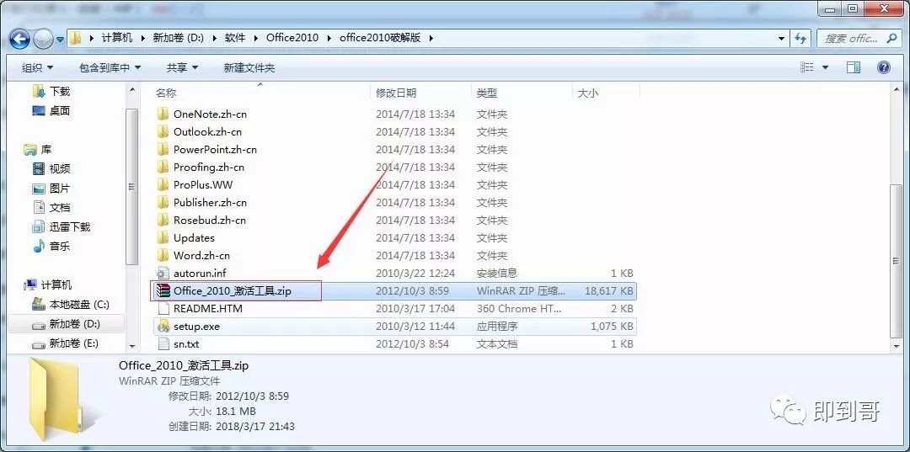Viewport: 910px width, 452px height.
Task: Click the ProPlus.WW folder icon
Action: click(163, 184)
